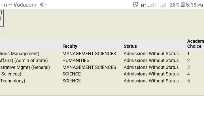Viewport: 204px width, 122px height.
Task: Tap the 5:19 PM clock
Action: 194,5
